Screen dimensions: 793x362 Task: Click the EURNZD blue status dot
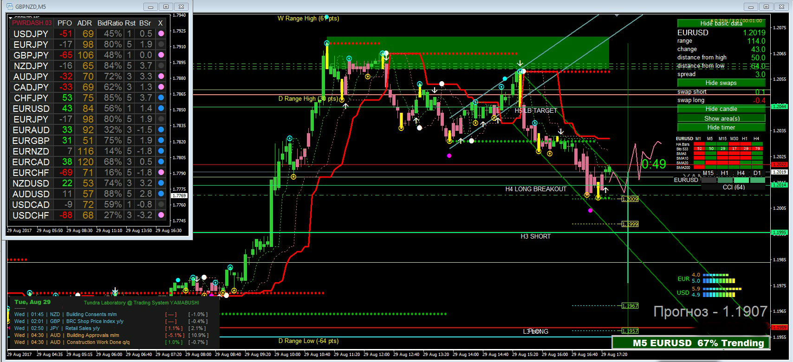[x=161, y=151]
